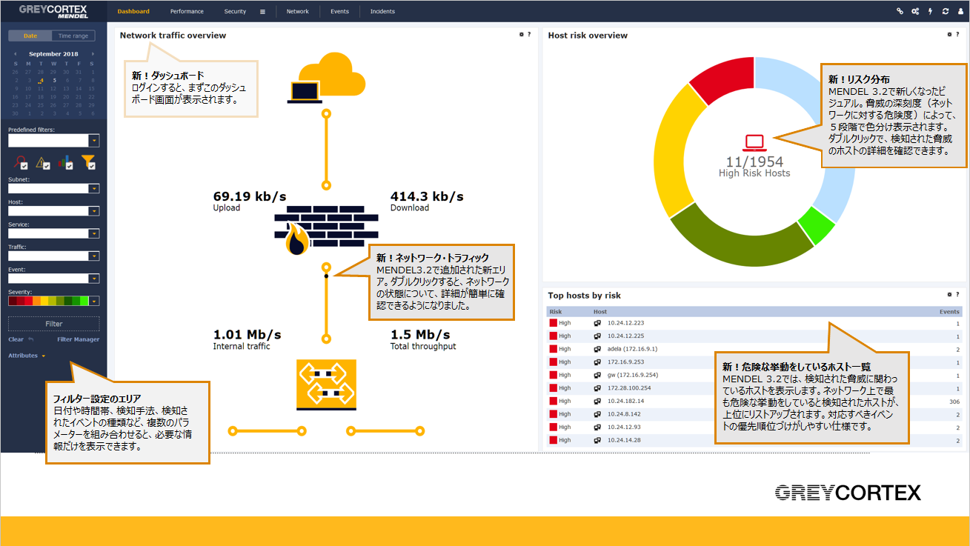The height and width of the screenshot is (546, 970).
Task: Sort the hosts table by Risk column
Action: coord(556,312)
